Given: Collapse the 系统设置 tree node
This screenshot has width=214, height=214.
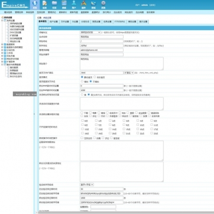Looking at the screenshot, I should click(x=2, y=20).
